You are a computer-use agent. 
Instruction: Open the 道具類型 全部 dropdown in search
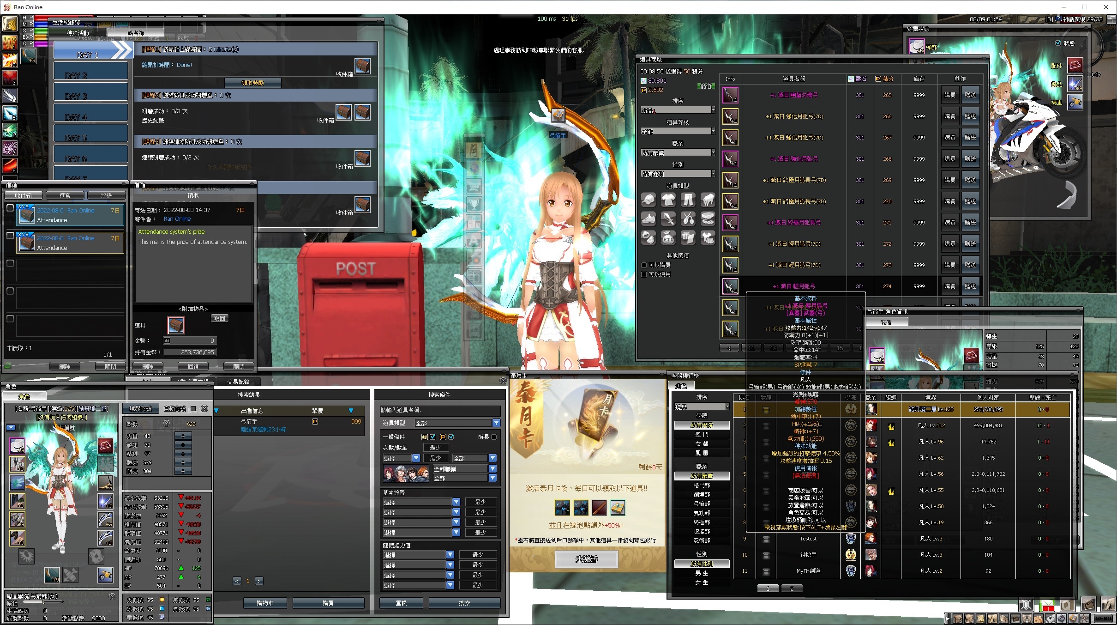pos(457,423)
